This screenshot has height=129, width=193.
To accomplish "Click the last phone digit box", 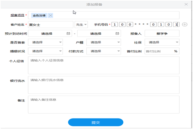I will tap(176, 24).
